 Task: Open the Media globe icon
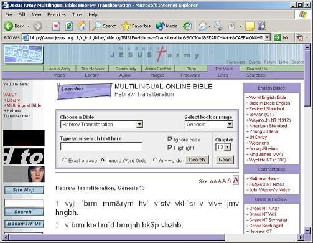coord(160,26)
